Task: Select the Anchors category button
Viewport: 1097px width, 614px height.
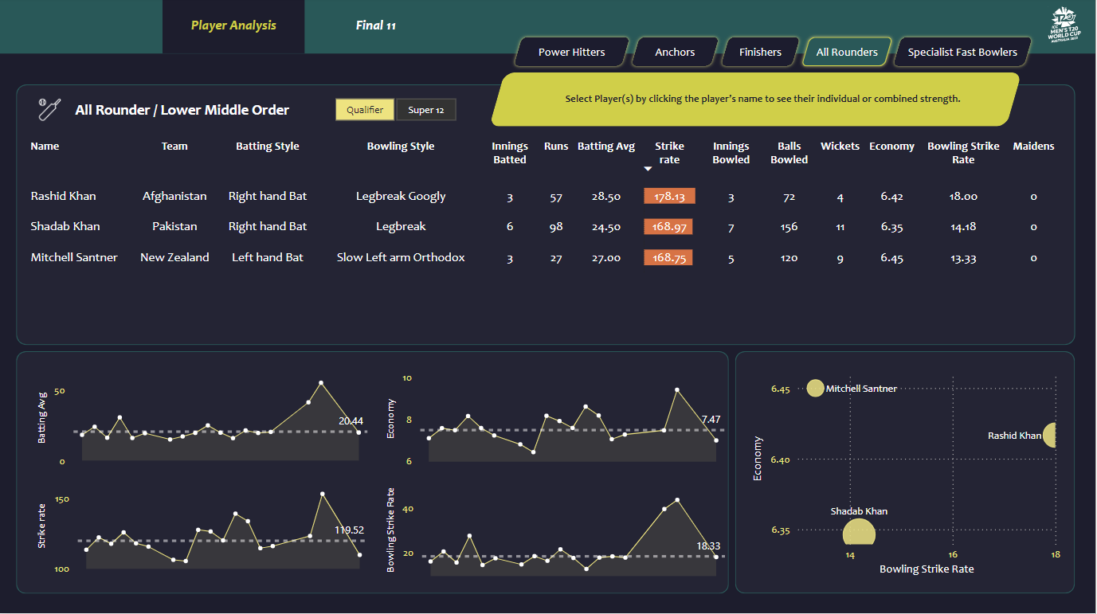Action: [675, 53]
